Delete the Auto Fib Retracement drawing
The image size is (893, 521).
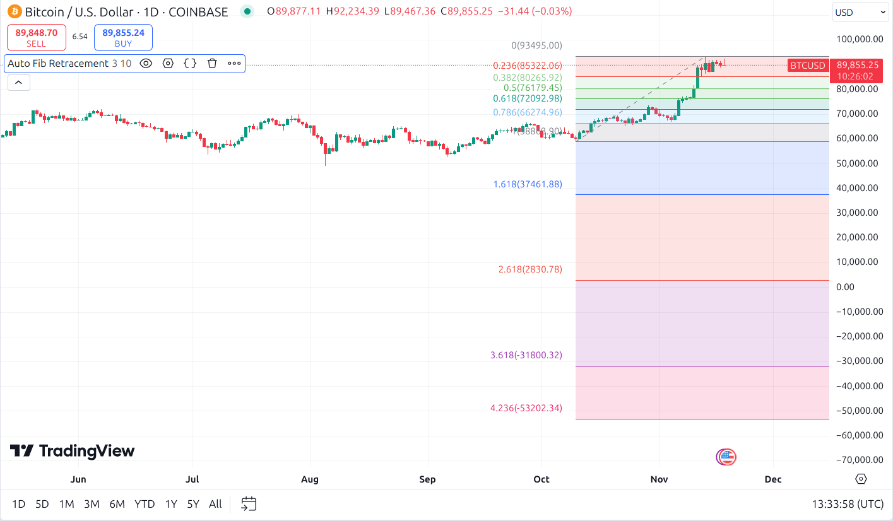(211, 63)
